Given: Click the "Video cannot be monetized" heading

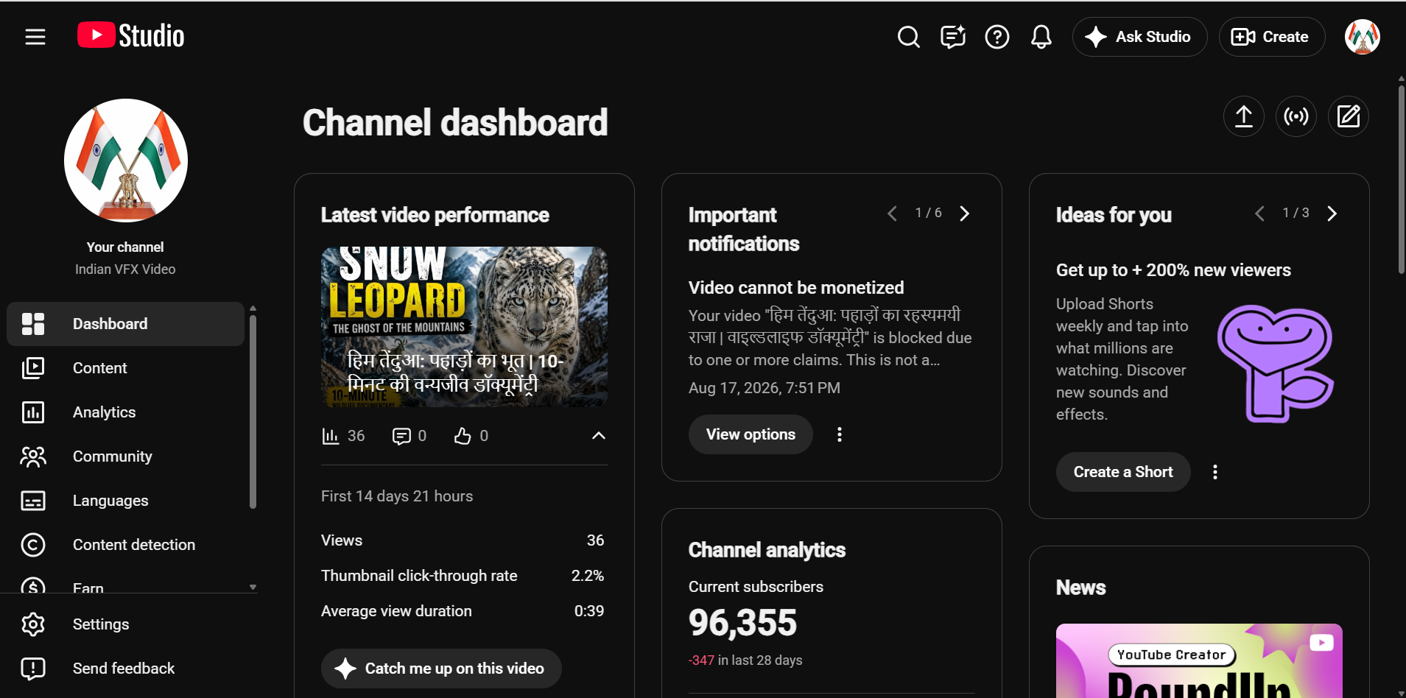Looking at the screenshot, I should [x=796, y=288].
